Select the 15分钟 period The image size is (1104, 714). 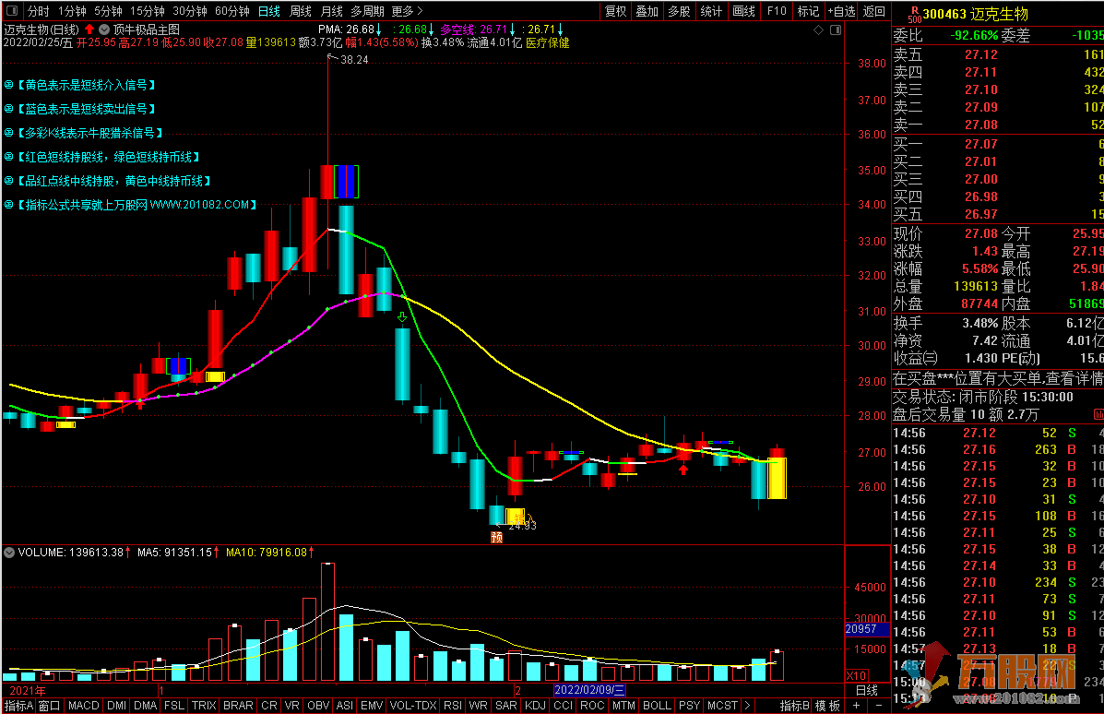(x=148, y=11)
